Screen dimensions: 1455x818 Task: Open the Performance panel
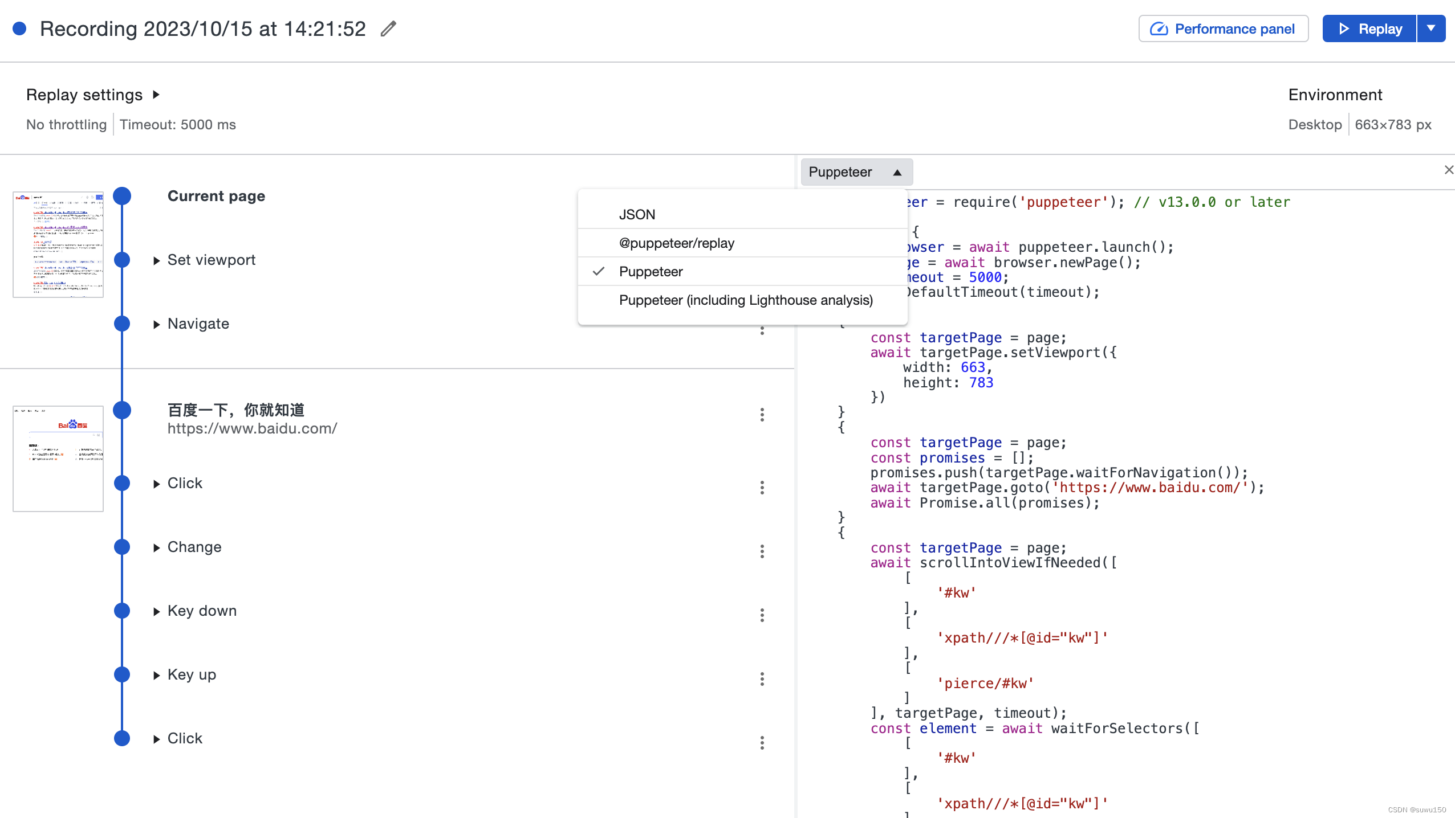point(1223,29)
